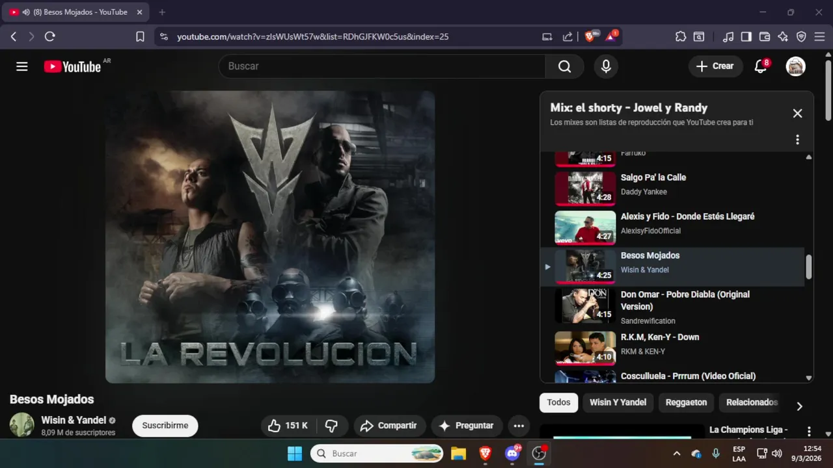This screenshot has width=833, height=468.
Task: Click the page vertical scrollbar thumb
Action: [828, 90]
